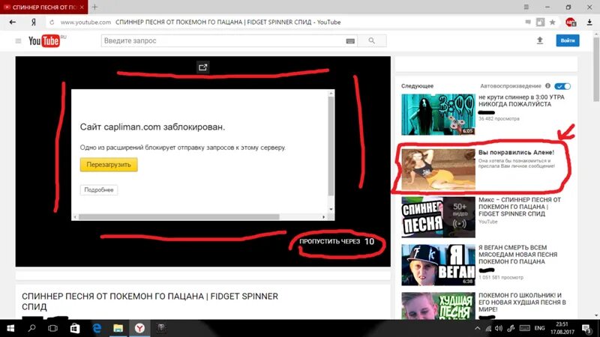Click the Вы понравились Алене ad thumbnail
This screenshot has height=337, width=600.
tap(438, 170)
